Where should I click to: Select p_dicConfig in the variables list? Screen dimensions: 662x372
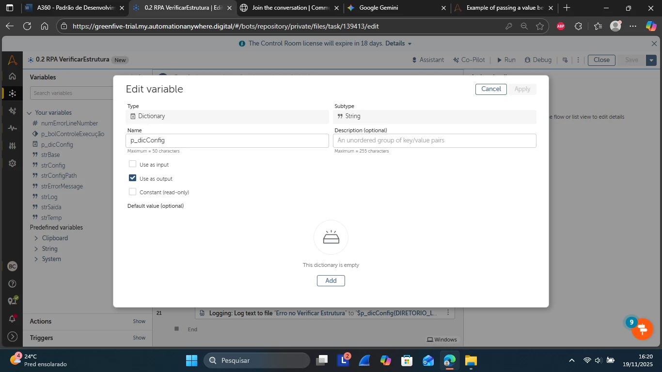coord(57,144)
